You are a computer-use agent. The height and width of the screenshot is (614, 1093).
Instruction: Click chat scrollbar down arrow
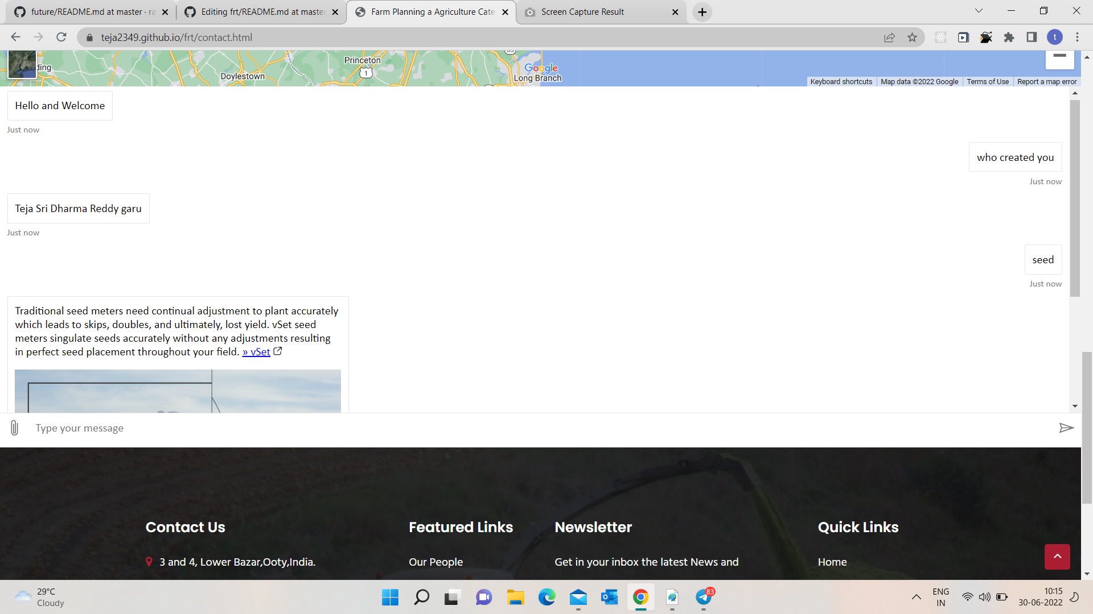(x=1075, y=406)
